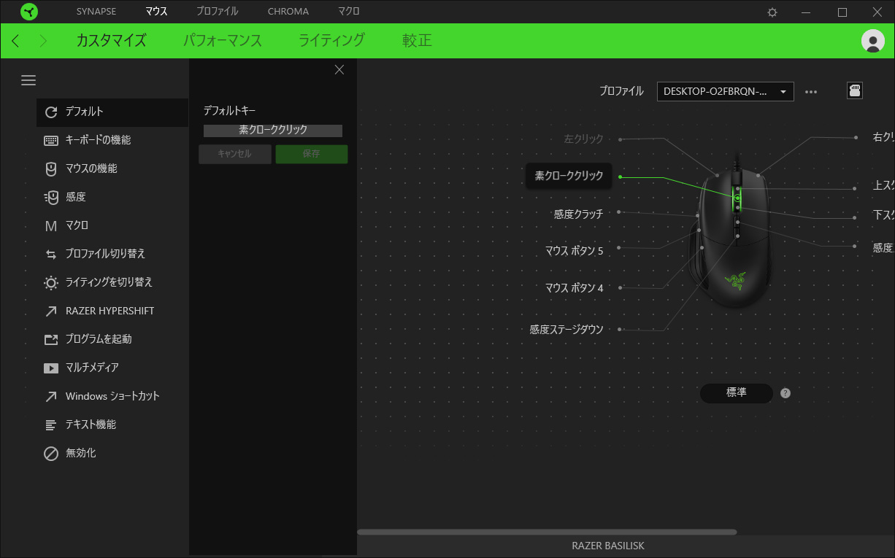Select マクロ in the sidebar list
Viewport: 895px width, 558px height.
click(112, 225)
